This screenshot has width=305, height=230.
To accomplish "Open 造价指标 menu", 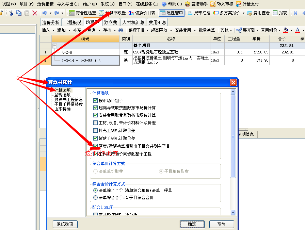I will [46, 4].
